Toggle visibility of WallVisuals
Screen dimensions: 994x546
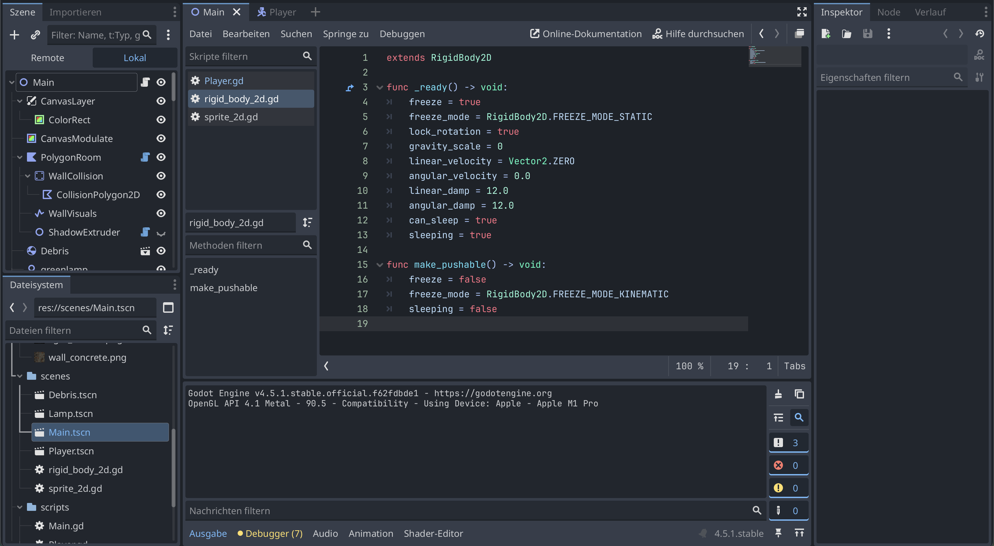[x=161, y=213]
